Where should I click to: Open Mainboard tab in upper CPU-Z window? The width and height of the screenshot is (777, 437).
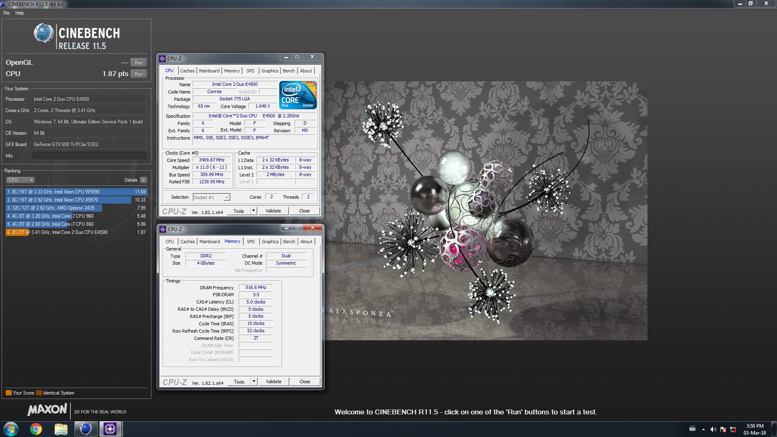[x=209, y=71]
